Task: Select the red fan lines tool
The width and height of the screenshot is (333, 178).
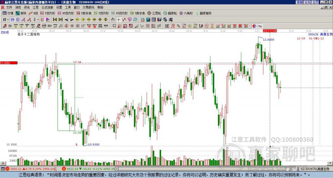Action: point(120,26)
